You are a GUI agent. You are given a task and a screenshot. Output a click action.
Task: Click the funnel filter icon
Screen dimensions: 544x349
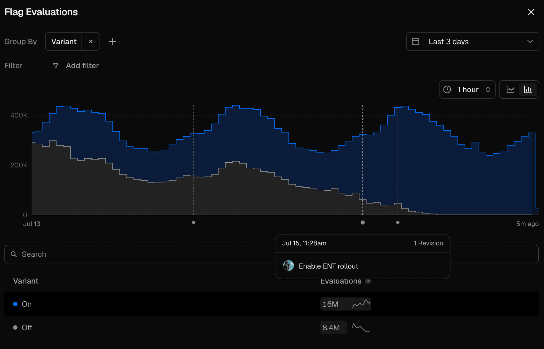point(56,66)
